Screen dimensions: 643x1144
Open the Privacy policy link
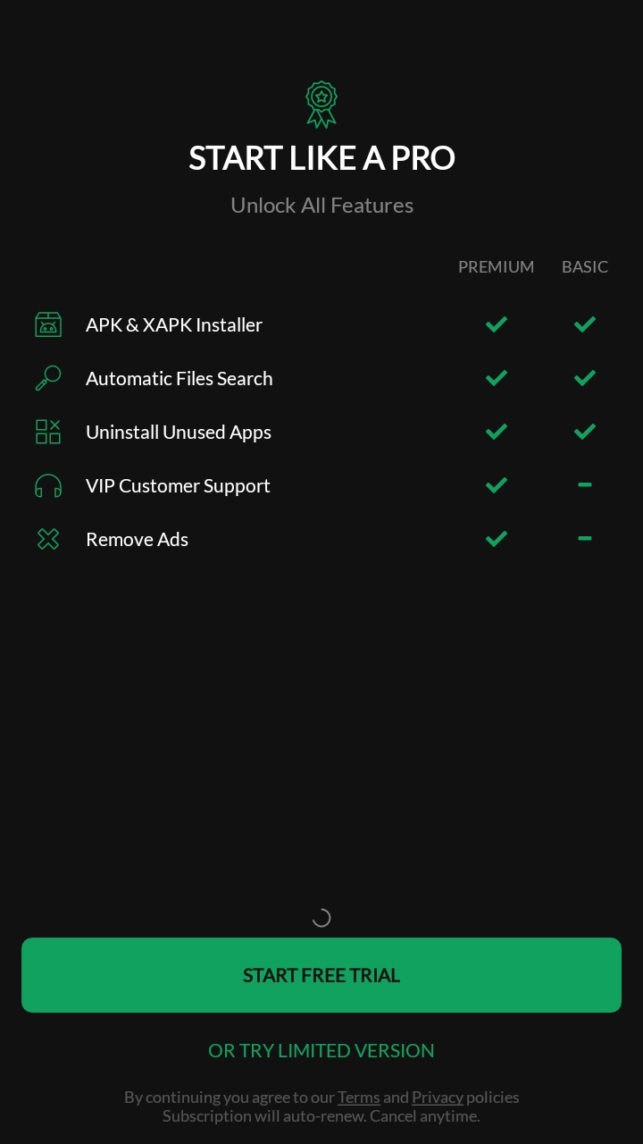[438, 1097]
